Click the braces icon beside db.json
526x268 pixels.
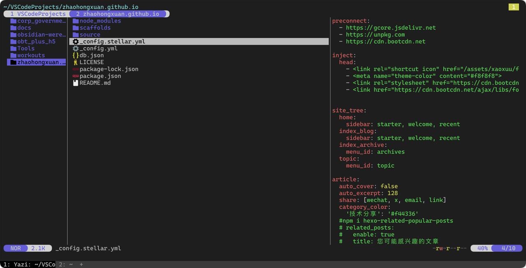76,55
